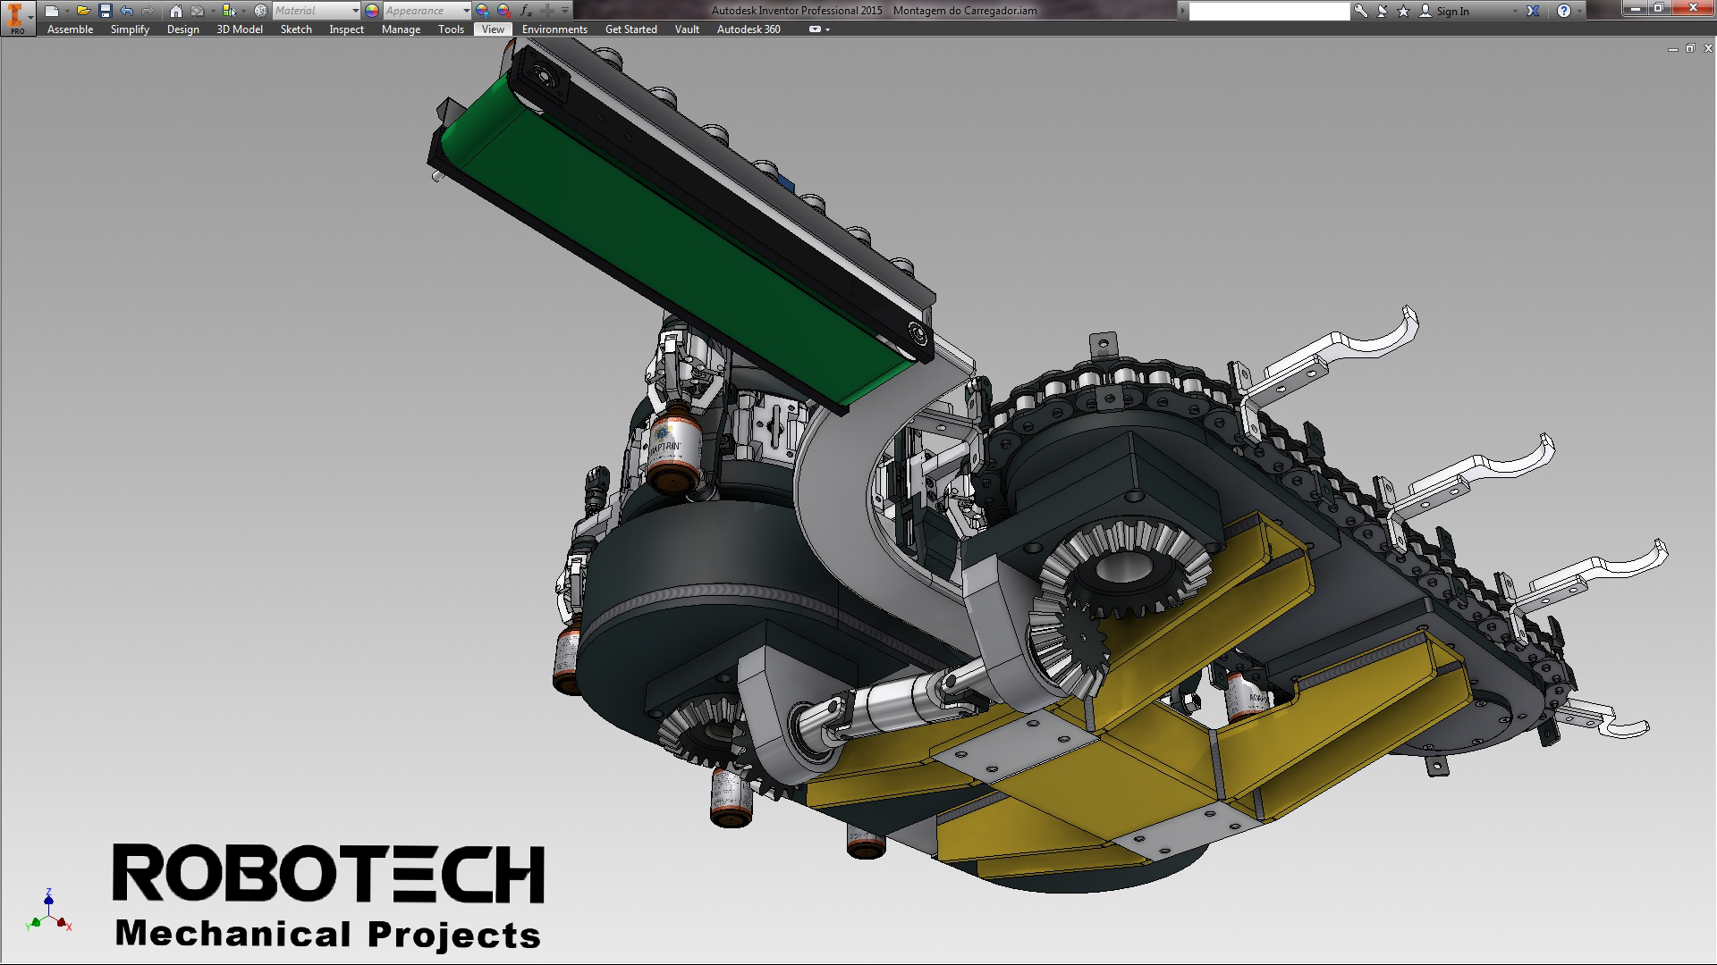Image resolution: width=1717 pixels, height=965 pixels.
Task: Switch to the 3D Model tab
Action: click(x=240, y=29)
